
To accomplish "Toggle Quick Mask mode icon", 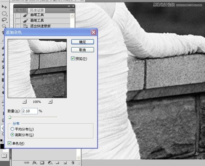I will [x=4, y=156].
